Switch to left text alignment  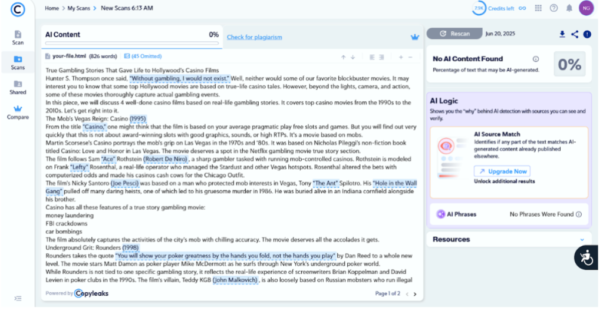point(372,57)
